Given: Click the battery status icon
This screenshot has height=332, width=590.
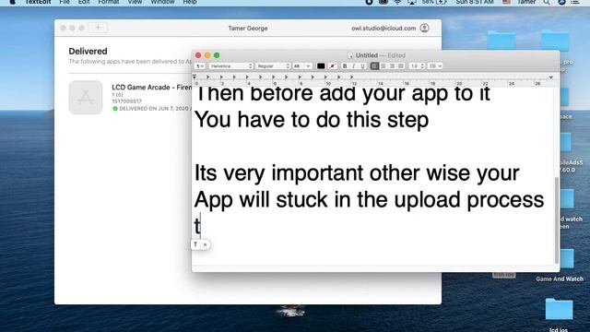Looking at the screenshot, I should pos(441,2).
